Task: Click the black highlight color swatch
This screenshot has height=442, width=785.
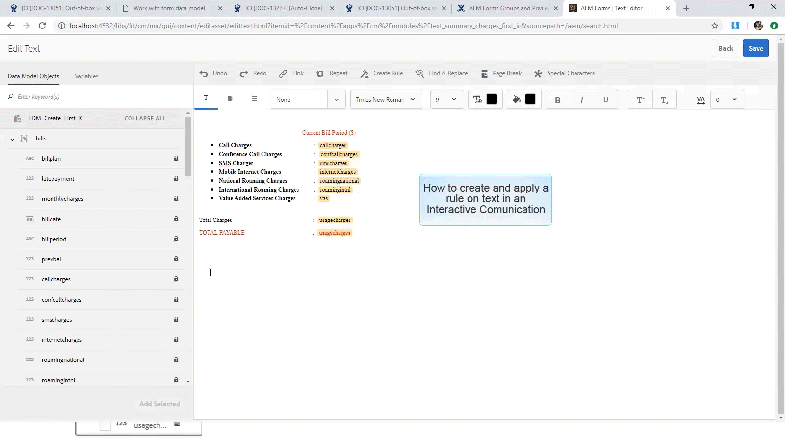Action: tap(530, 99)
